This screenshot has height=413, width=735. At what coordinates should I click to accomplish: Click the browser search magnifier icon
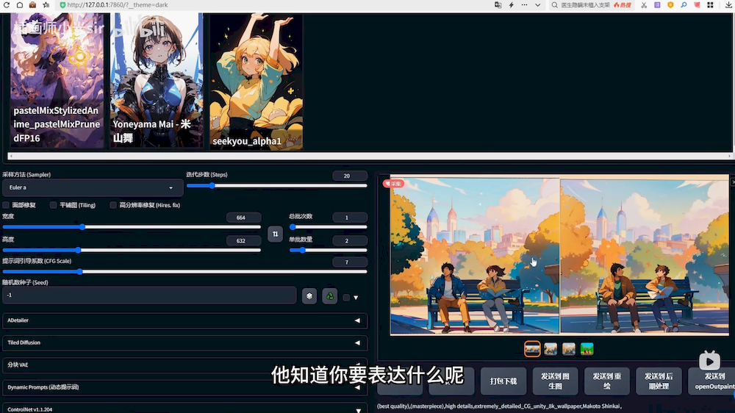556,4
